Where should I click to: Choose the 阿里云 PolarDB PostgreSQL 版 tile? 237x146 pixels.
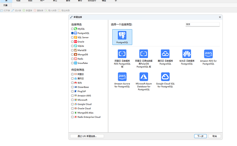click(x=144, y=58)
